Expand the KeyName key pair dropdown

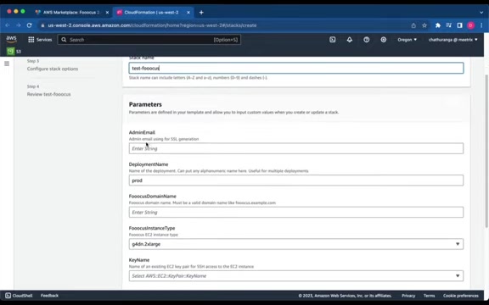click(x=296, y=275)
